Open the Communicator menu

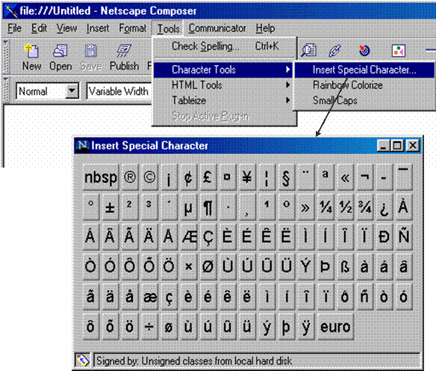click(217, 28)
